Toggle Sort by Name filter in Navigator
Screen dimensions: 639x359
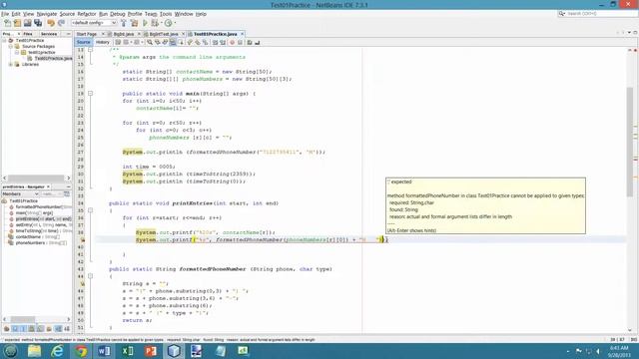coord(58,329)
